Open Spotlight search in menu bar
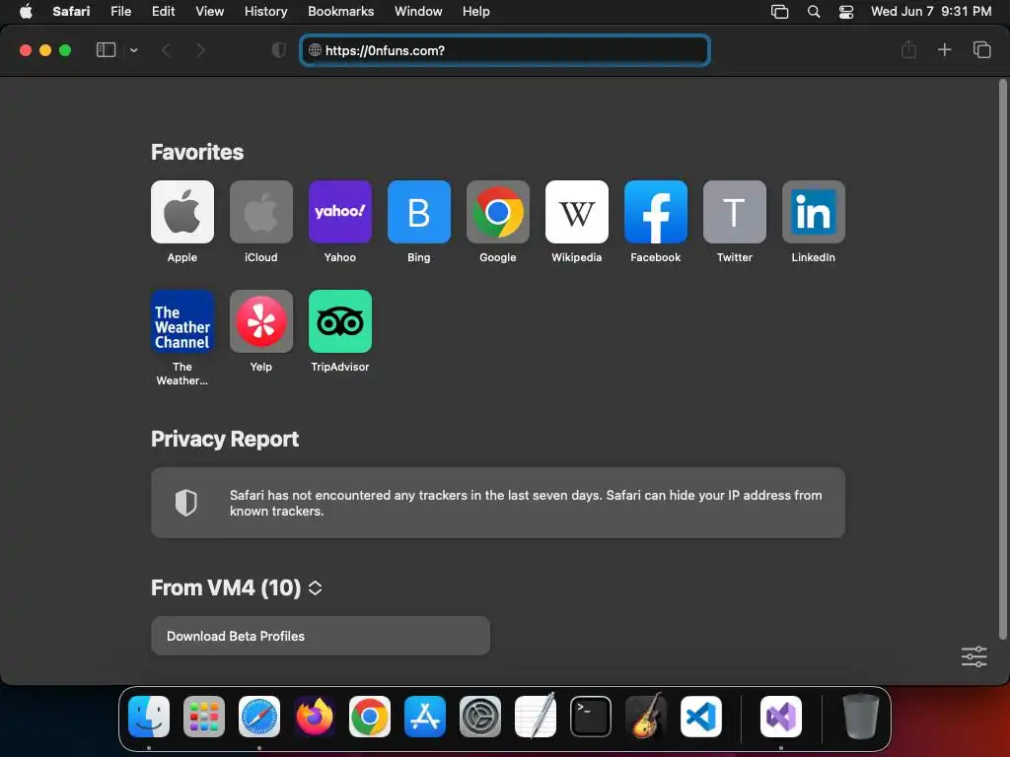Viewport: 1010px width, 757px height. [x=814, y=11]
